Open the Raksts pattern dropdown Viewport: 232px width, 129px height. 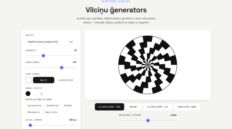tap(51, 42)
